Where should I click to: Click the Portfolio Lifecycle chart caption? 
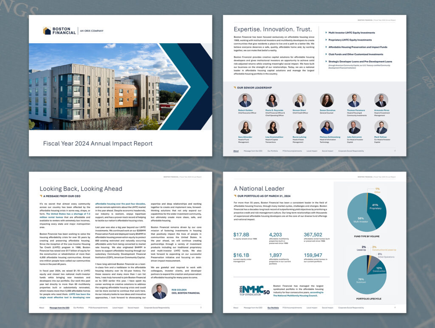click(369, 299)
